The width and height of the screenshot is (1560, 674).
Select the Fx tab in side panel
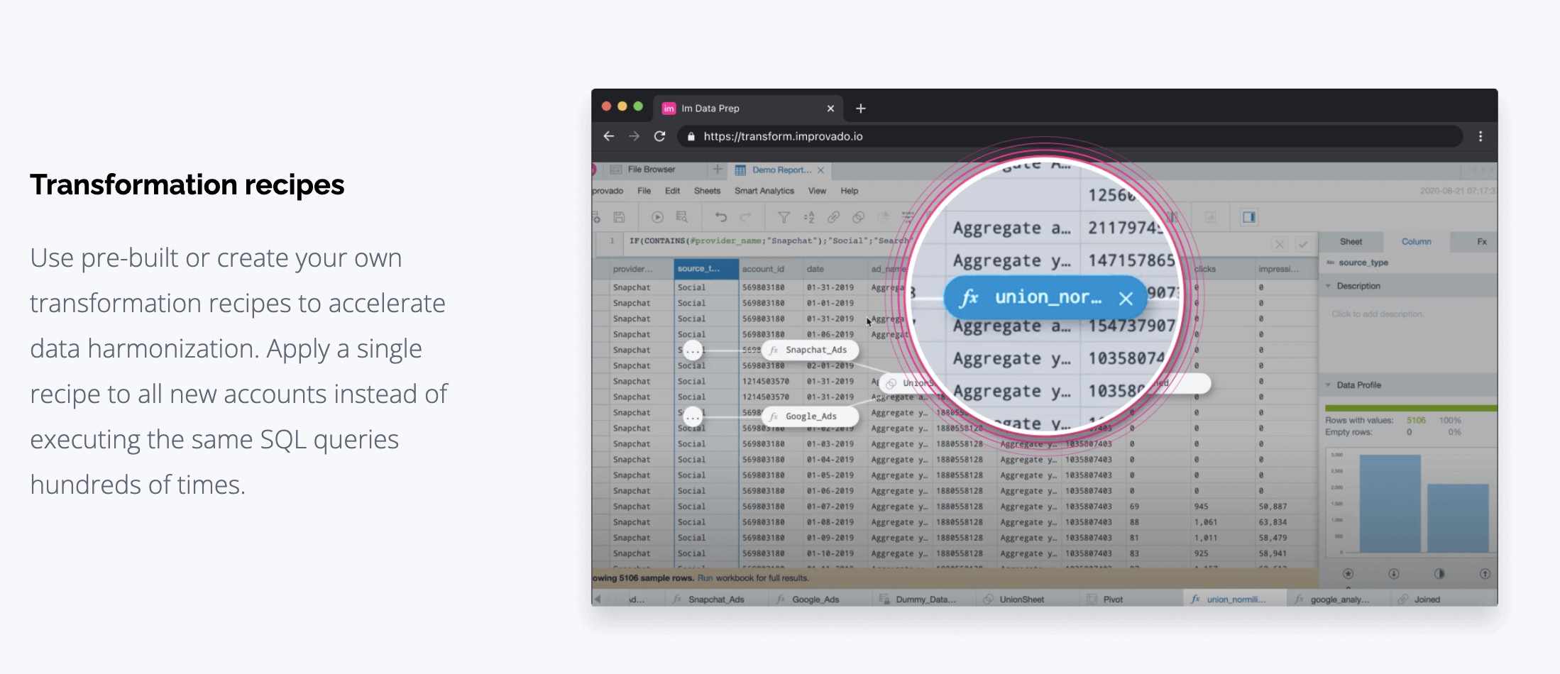(x=1482, y=242)
